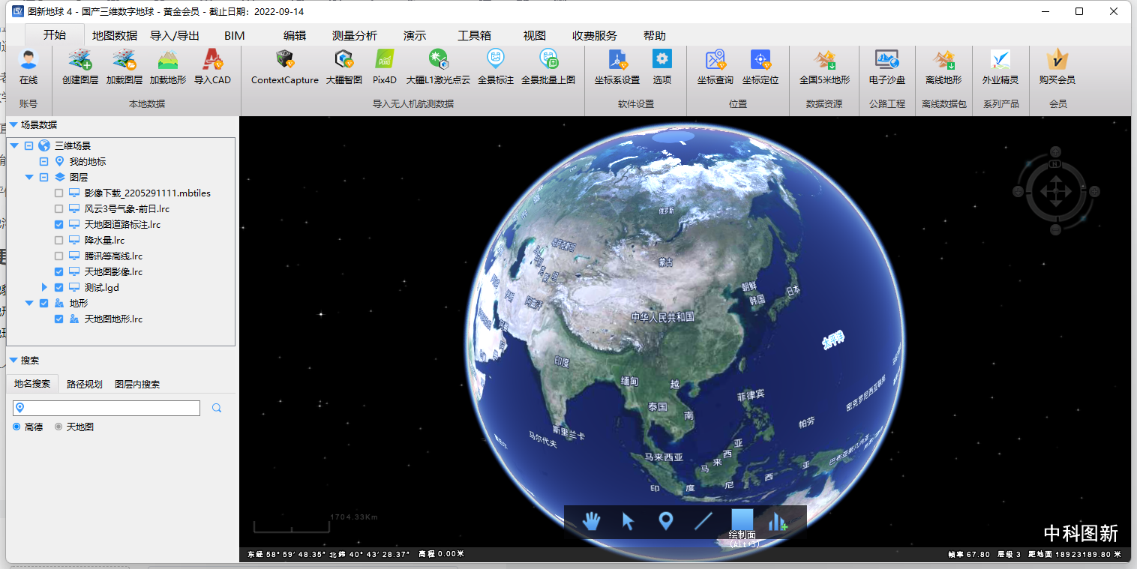
Task: Click the ContextCapture import icon
Action: [285, 60]
